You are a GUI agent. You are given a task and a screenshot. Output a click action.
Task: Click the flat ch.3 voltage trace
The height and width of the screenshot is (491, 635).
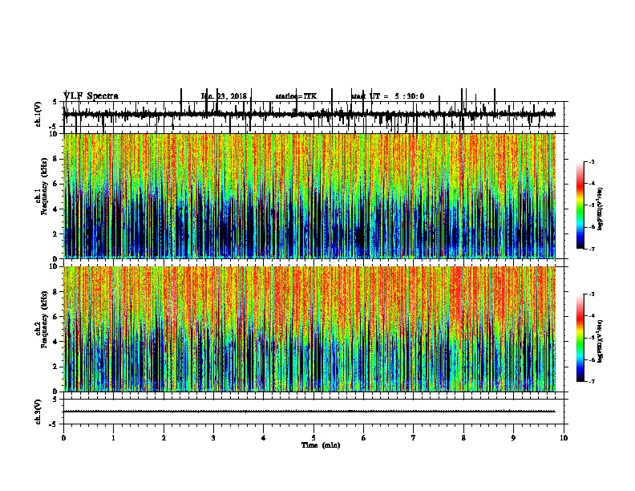coord(309,412)
